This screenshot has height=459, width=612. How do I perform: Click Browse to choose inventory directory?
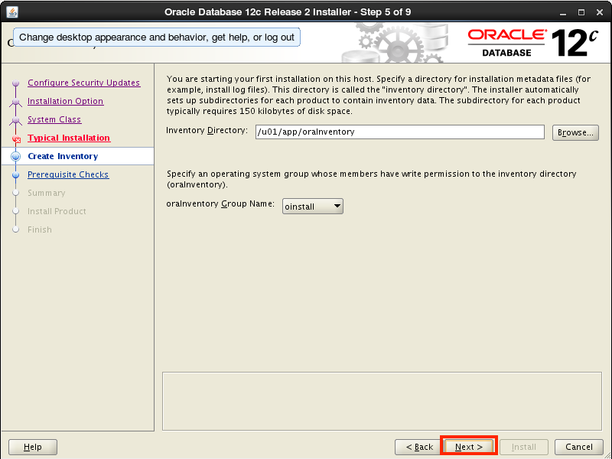575,132
